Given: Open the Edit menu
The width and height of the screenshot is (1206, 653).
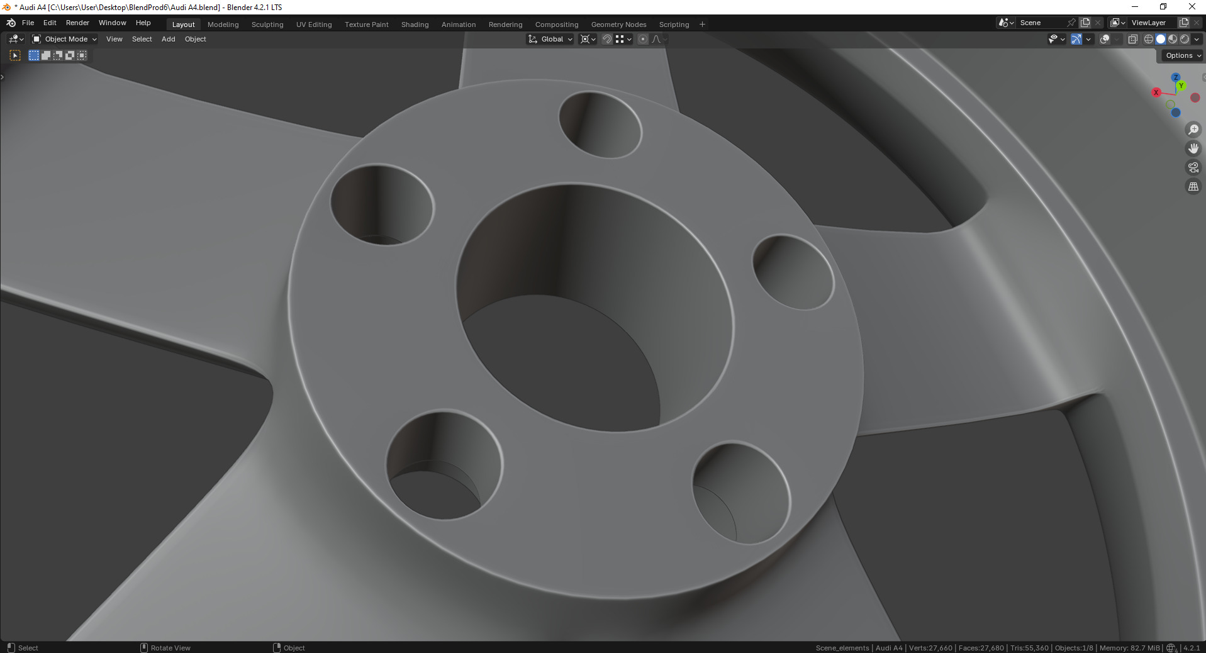Looking at the screenshot, I should (50, 23).
